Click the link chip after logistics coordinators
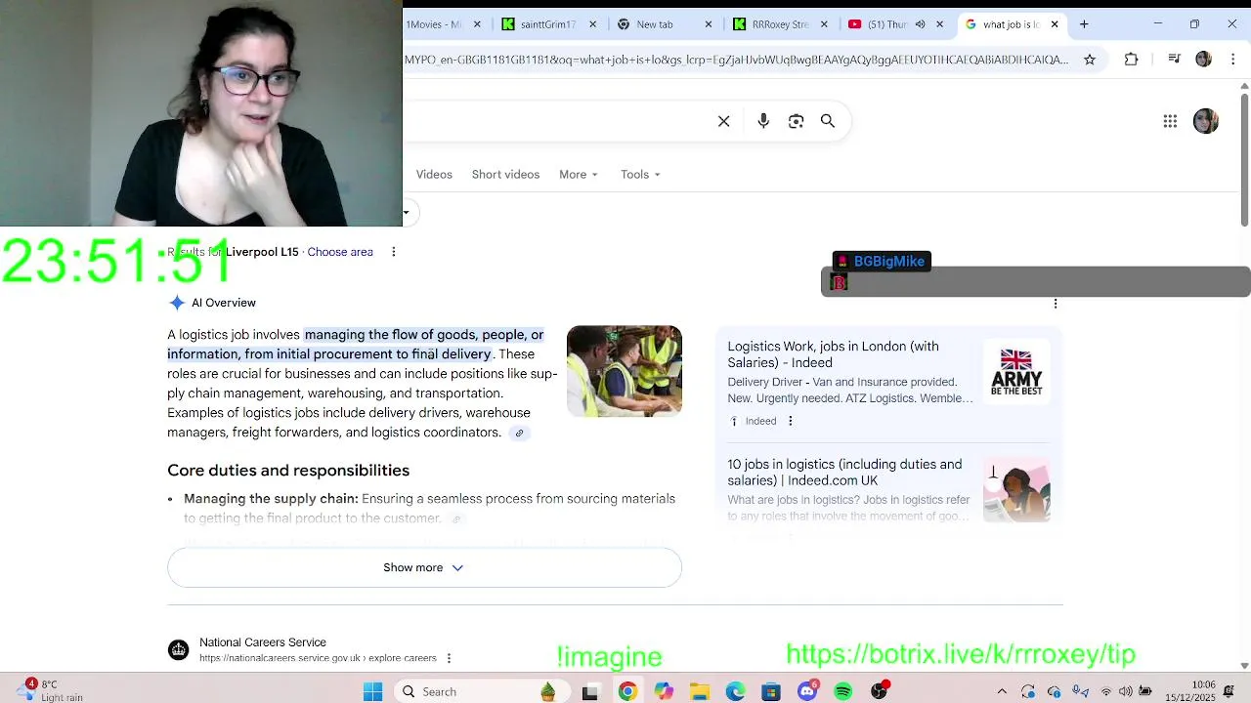This screenshot has height=703, width=1251. [519, 434]
